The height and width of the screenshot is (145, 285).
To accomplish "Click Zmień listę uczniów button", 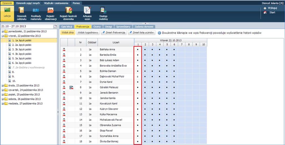I will [x=142, y=33].
